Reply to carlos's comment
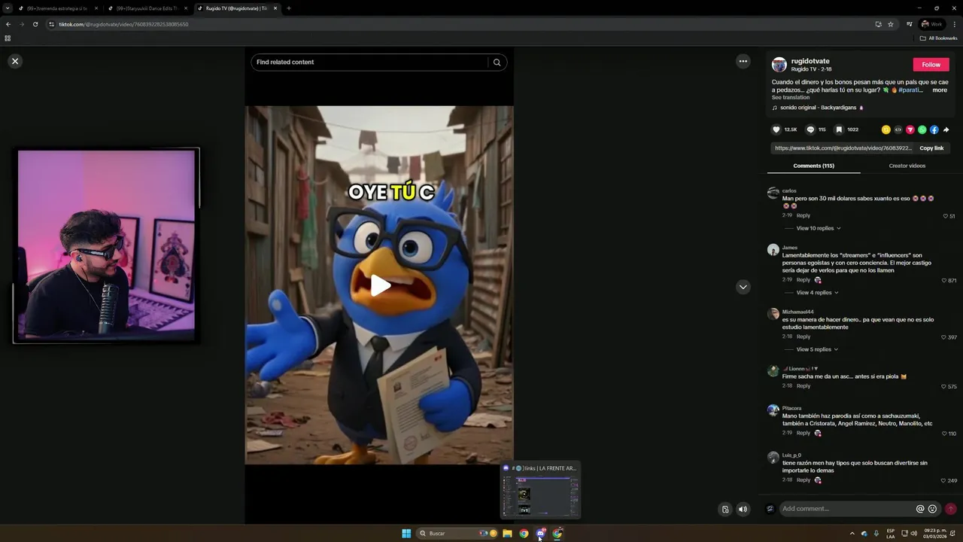The width and height of the screenshot is (963, 542). pyautogui.click(x=804, y=215)
